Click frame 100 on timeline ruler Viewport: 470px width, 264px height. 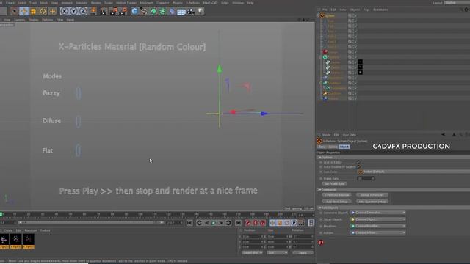(140, 214)
